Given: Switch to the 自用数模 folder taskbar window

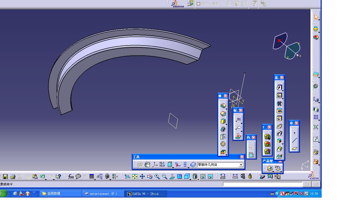Looking at the screenshot, I should pyautogui.click(x=61, y=194).
